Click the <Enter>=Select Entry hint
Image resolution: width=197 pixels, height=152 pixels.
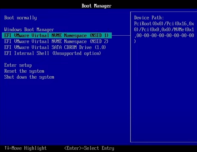pyautogui.click(x=89, y=148)
